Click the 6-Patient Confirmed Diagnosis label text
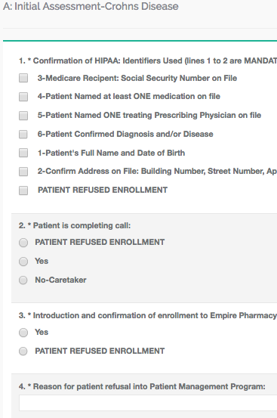The image size is (277, 418). pos(125,134)
